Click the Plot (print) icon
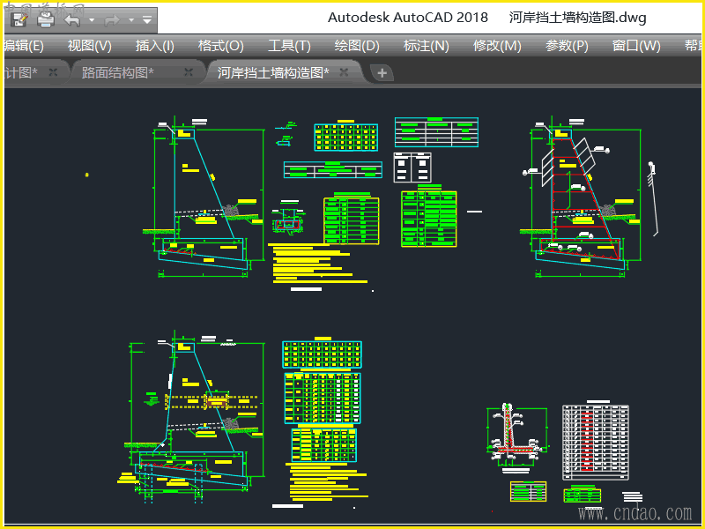 coord(46,18)
